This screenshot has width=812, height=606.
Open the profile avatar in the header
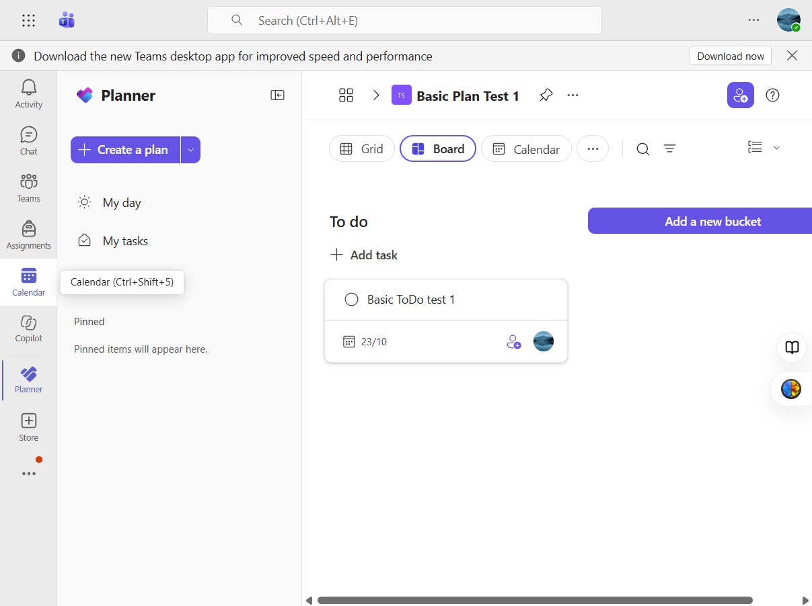(788, 20)
